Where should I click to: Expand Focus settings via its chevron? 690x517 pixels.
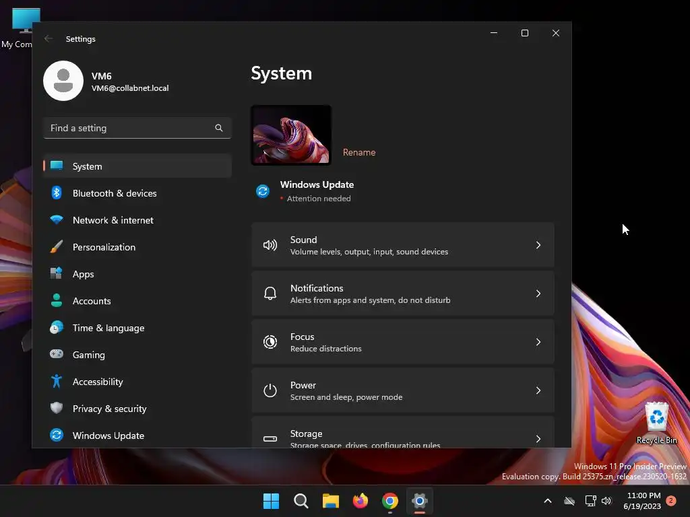click(x=538, y=341)
